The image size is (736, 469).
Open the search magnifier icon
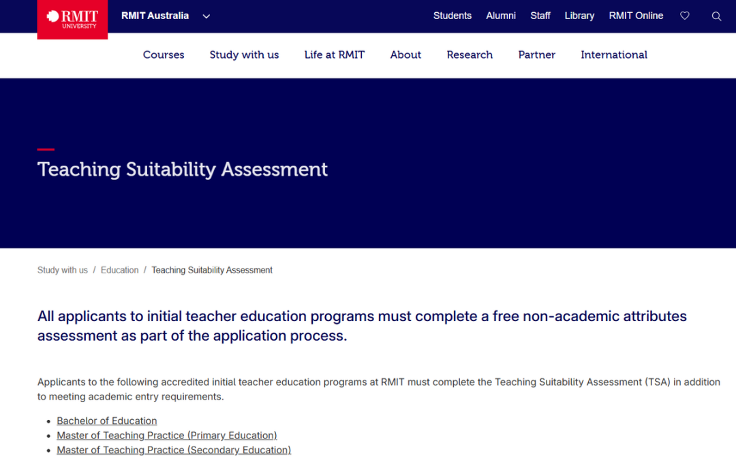716,16
